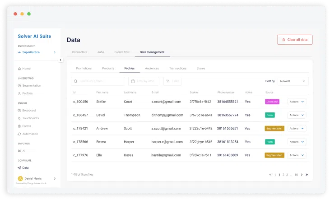Click the Home icon in sidebar

coord(19,69)
